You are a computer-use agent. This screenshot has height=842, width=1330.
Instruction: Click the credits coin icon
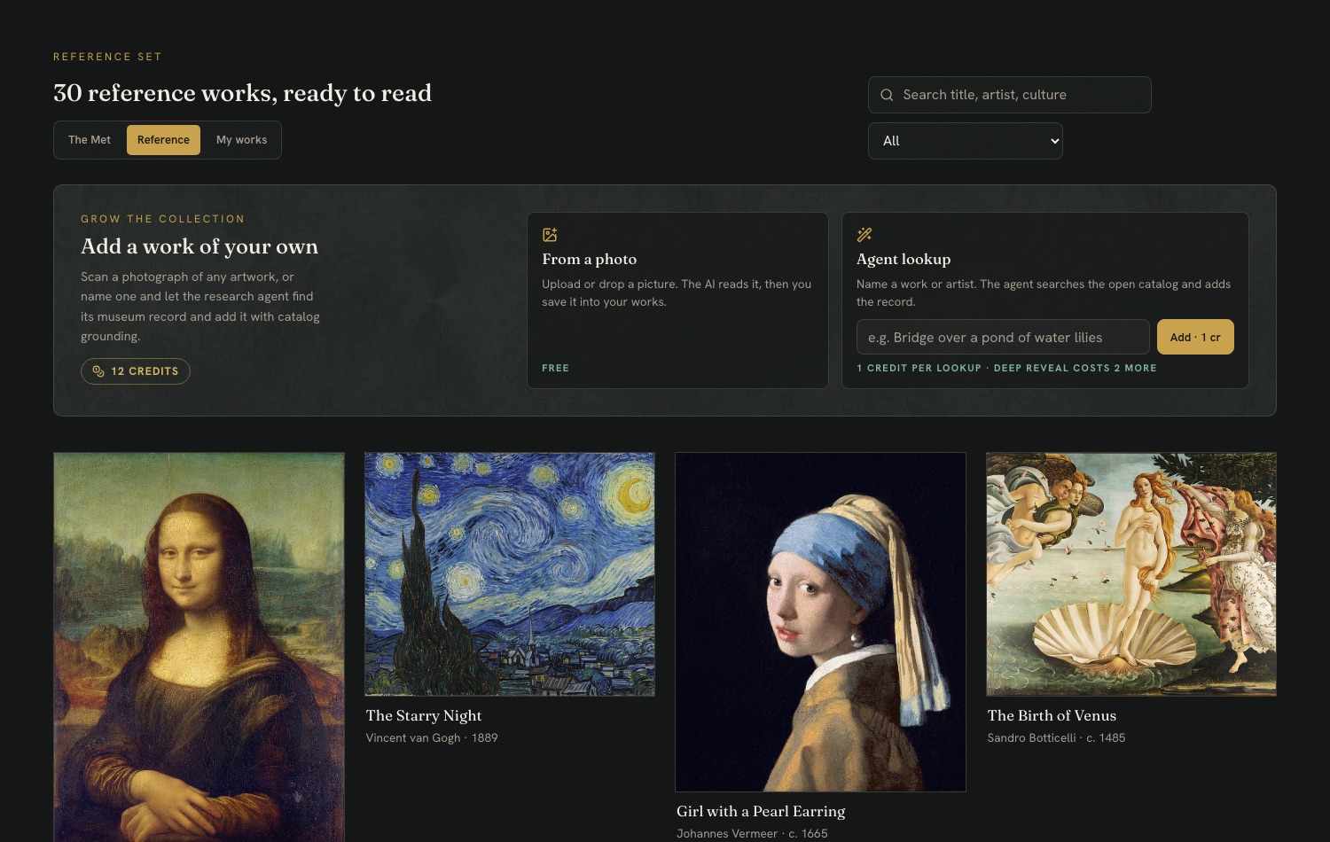(98, 371)
